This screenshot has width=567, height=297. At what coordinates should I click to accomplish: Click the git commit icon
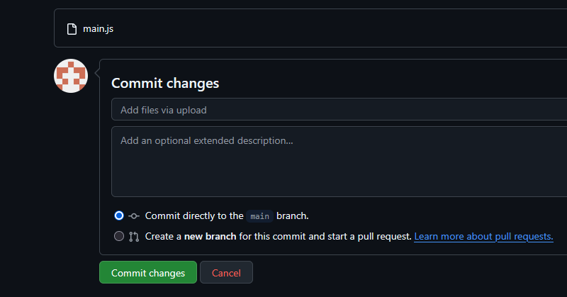[x=134, y=215]
